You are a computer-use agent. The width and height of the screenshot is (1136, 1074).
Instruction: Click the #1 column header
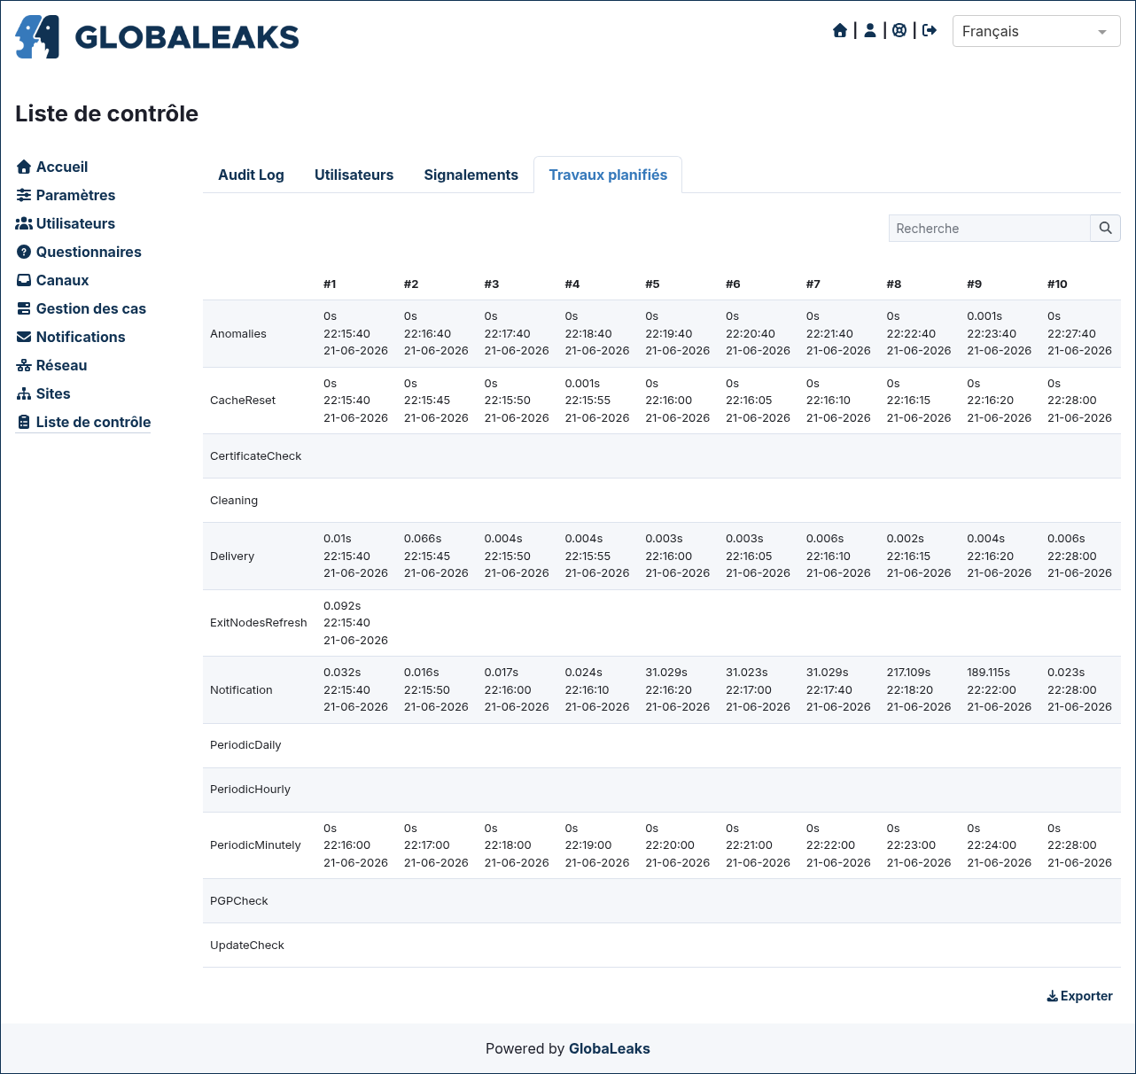click(330, 284)
